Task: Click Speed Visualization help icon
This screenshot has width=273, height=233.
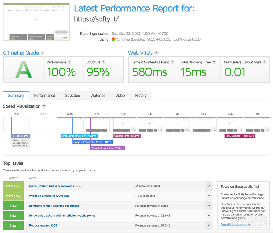Action: (44, 106)
